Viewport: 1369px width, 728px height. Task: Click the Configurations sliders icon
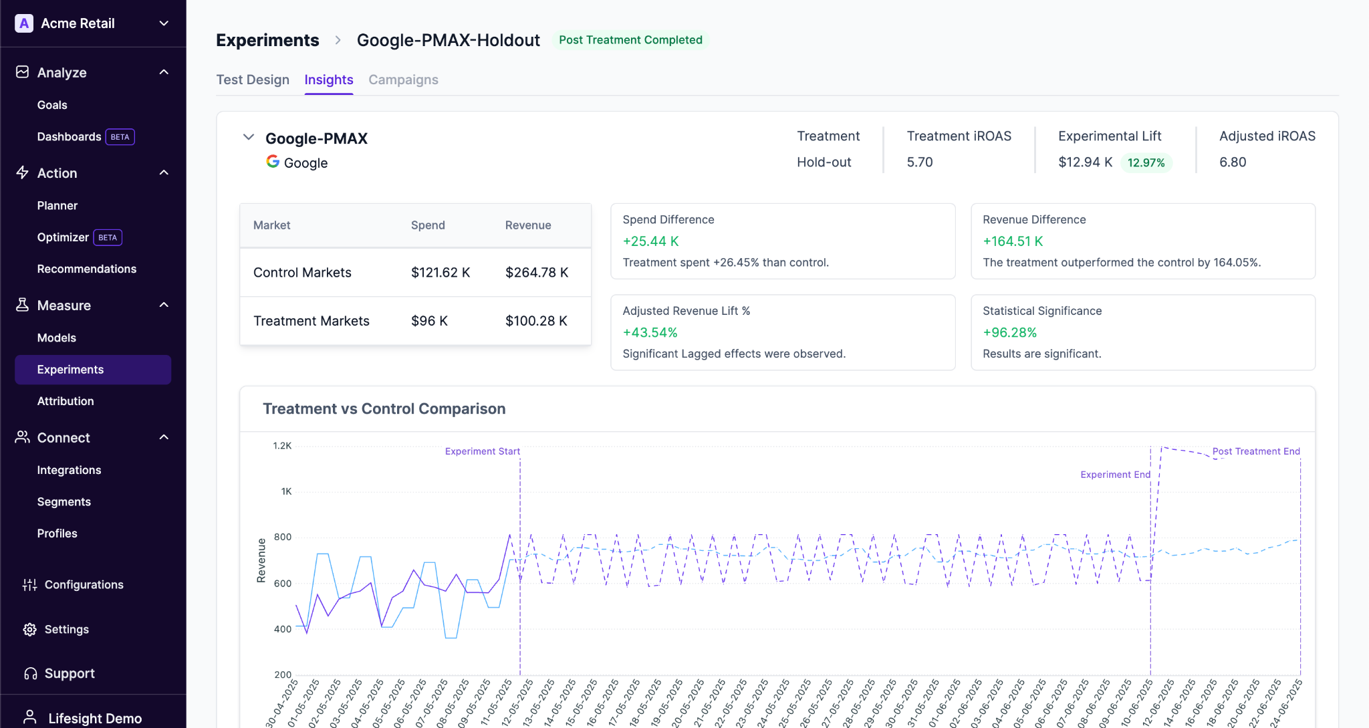pos(29,584)
